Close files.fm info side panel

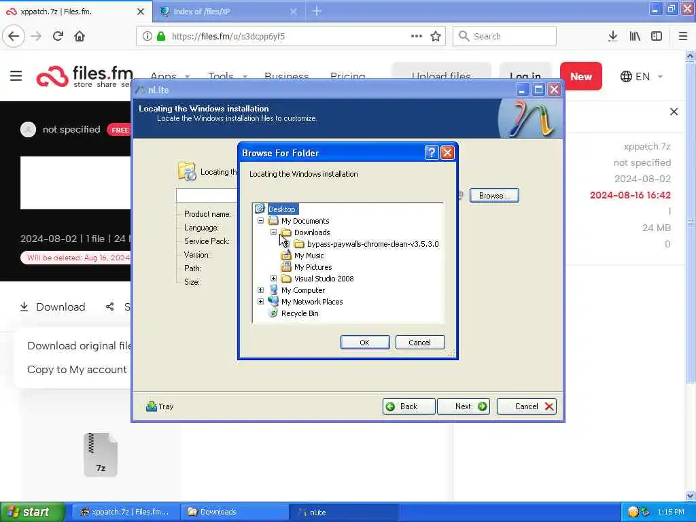click(x=674, y=112)
